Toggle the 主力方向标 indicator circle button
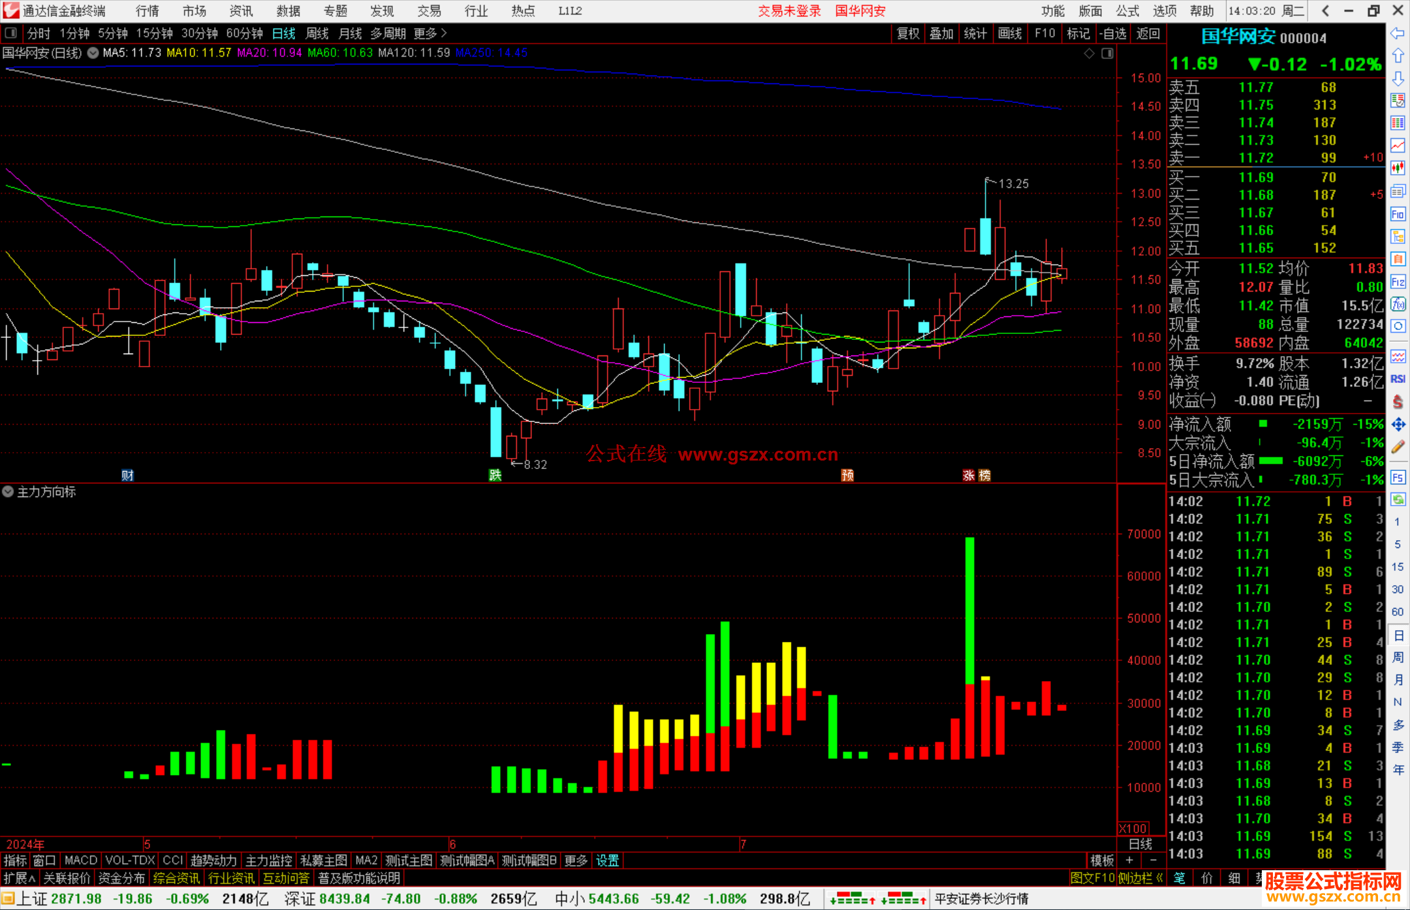Screen dimensions: 1410x910 8,492
